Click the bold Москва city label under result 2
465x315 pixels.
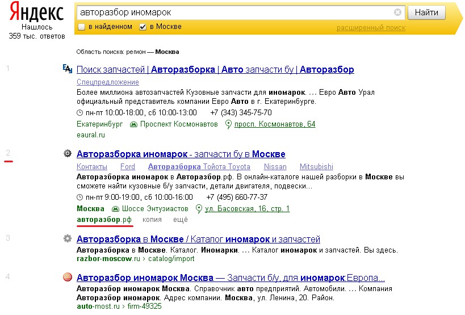pos(90,209)
